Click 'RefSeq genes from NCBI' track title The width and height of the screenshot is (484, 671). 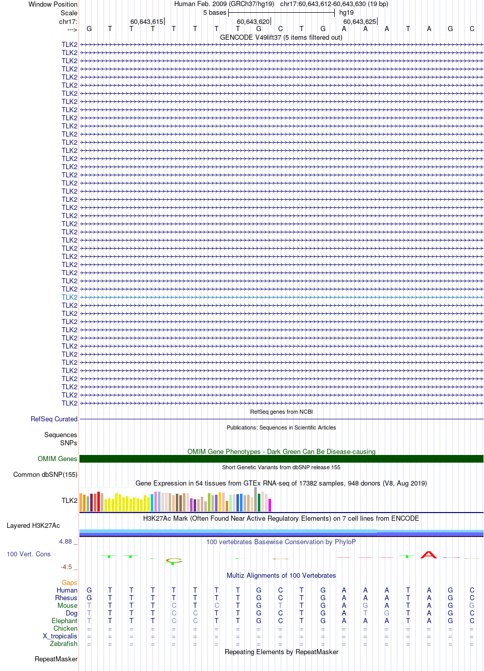tap(281, 412)
